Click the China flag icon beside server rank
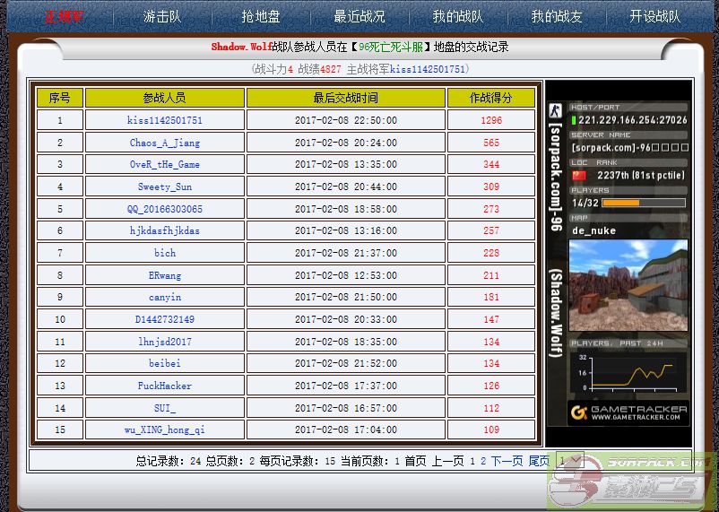 (579, 175)
